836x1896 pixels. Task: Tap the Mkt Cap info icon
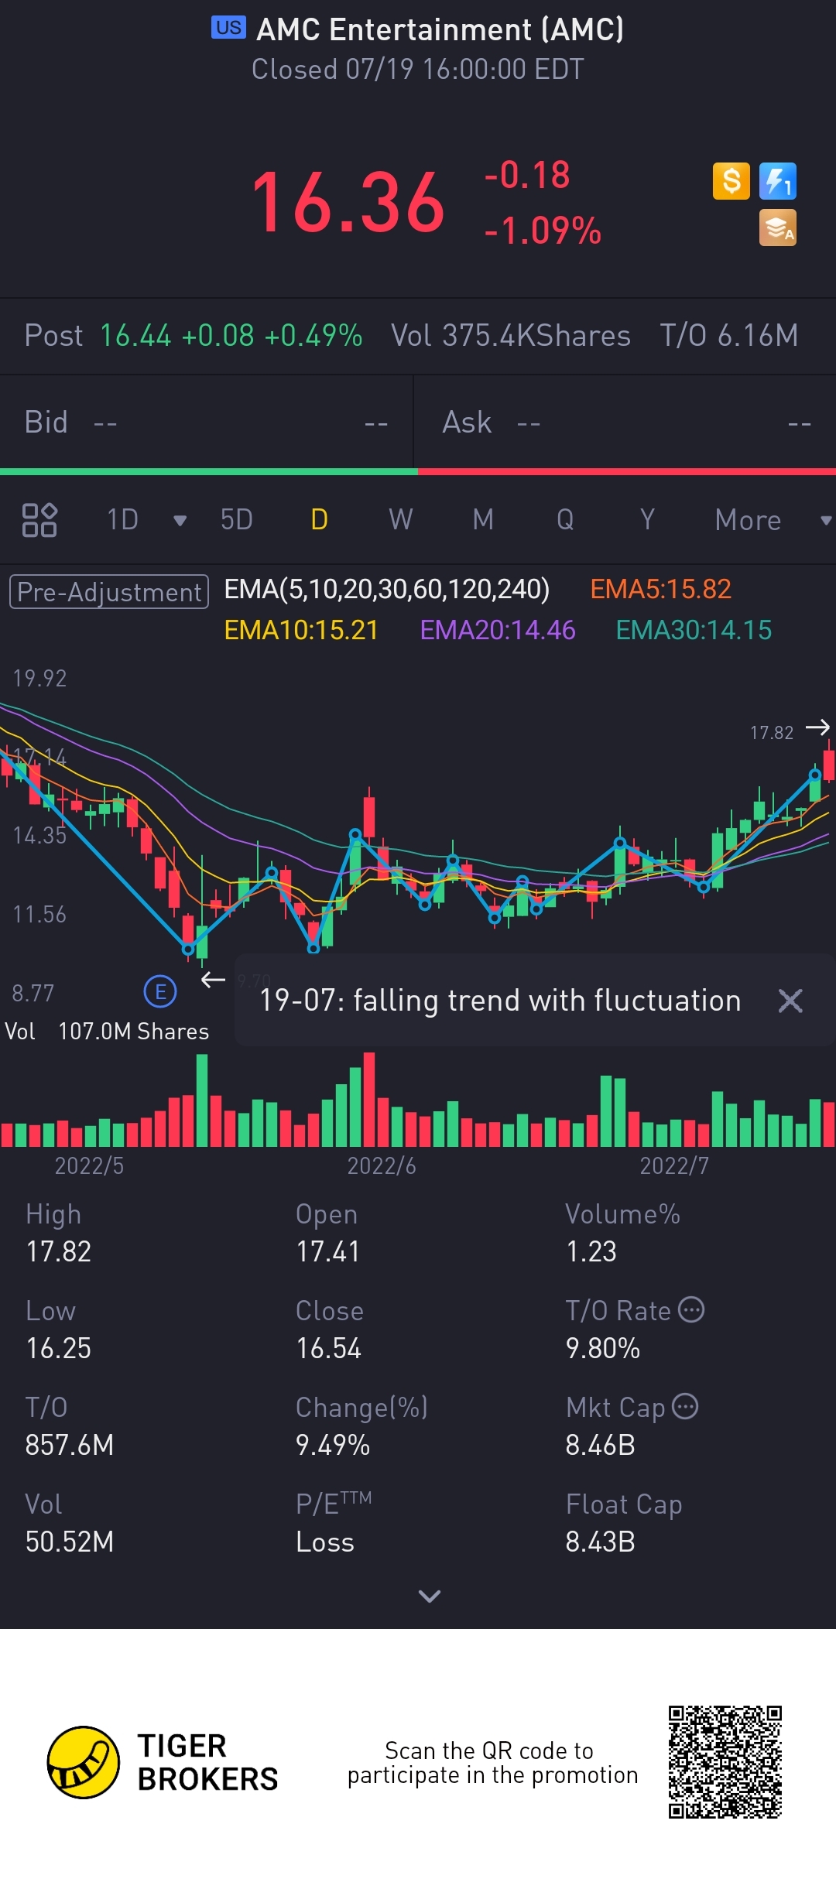pos(685,1406)
